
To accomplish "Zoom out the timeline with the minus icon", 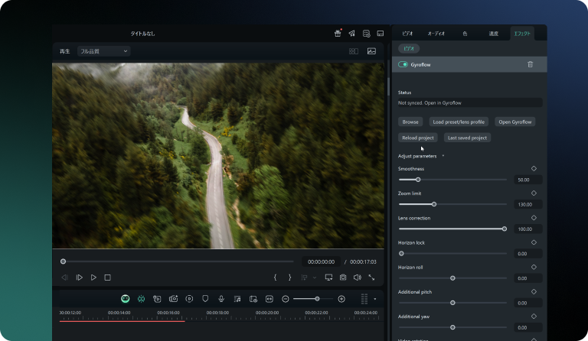I will [x=286, y=299].
